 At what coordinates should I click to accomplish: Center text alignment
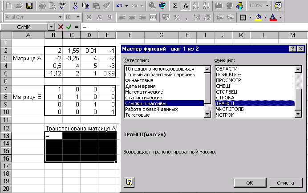click(x=132, y=17)
